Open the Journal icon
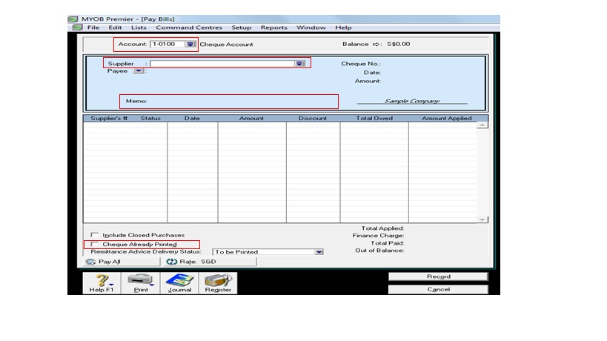Screen dimensions: 607x341 [x=179, y=283]
